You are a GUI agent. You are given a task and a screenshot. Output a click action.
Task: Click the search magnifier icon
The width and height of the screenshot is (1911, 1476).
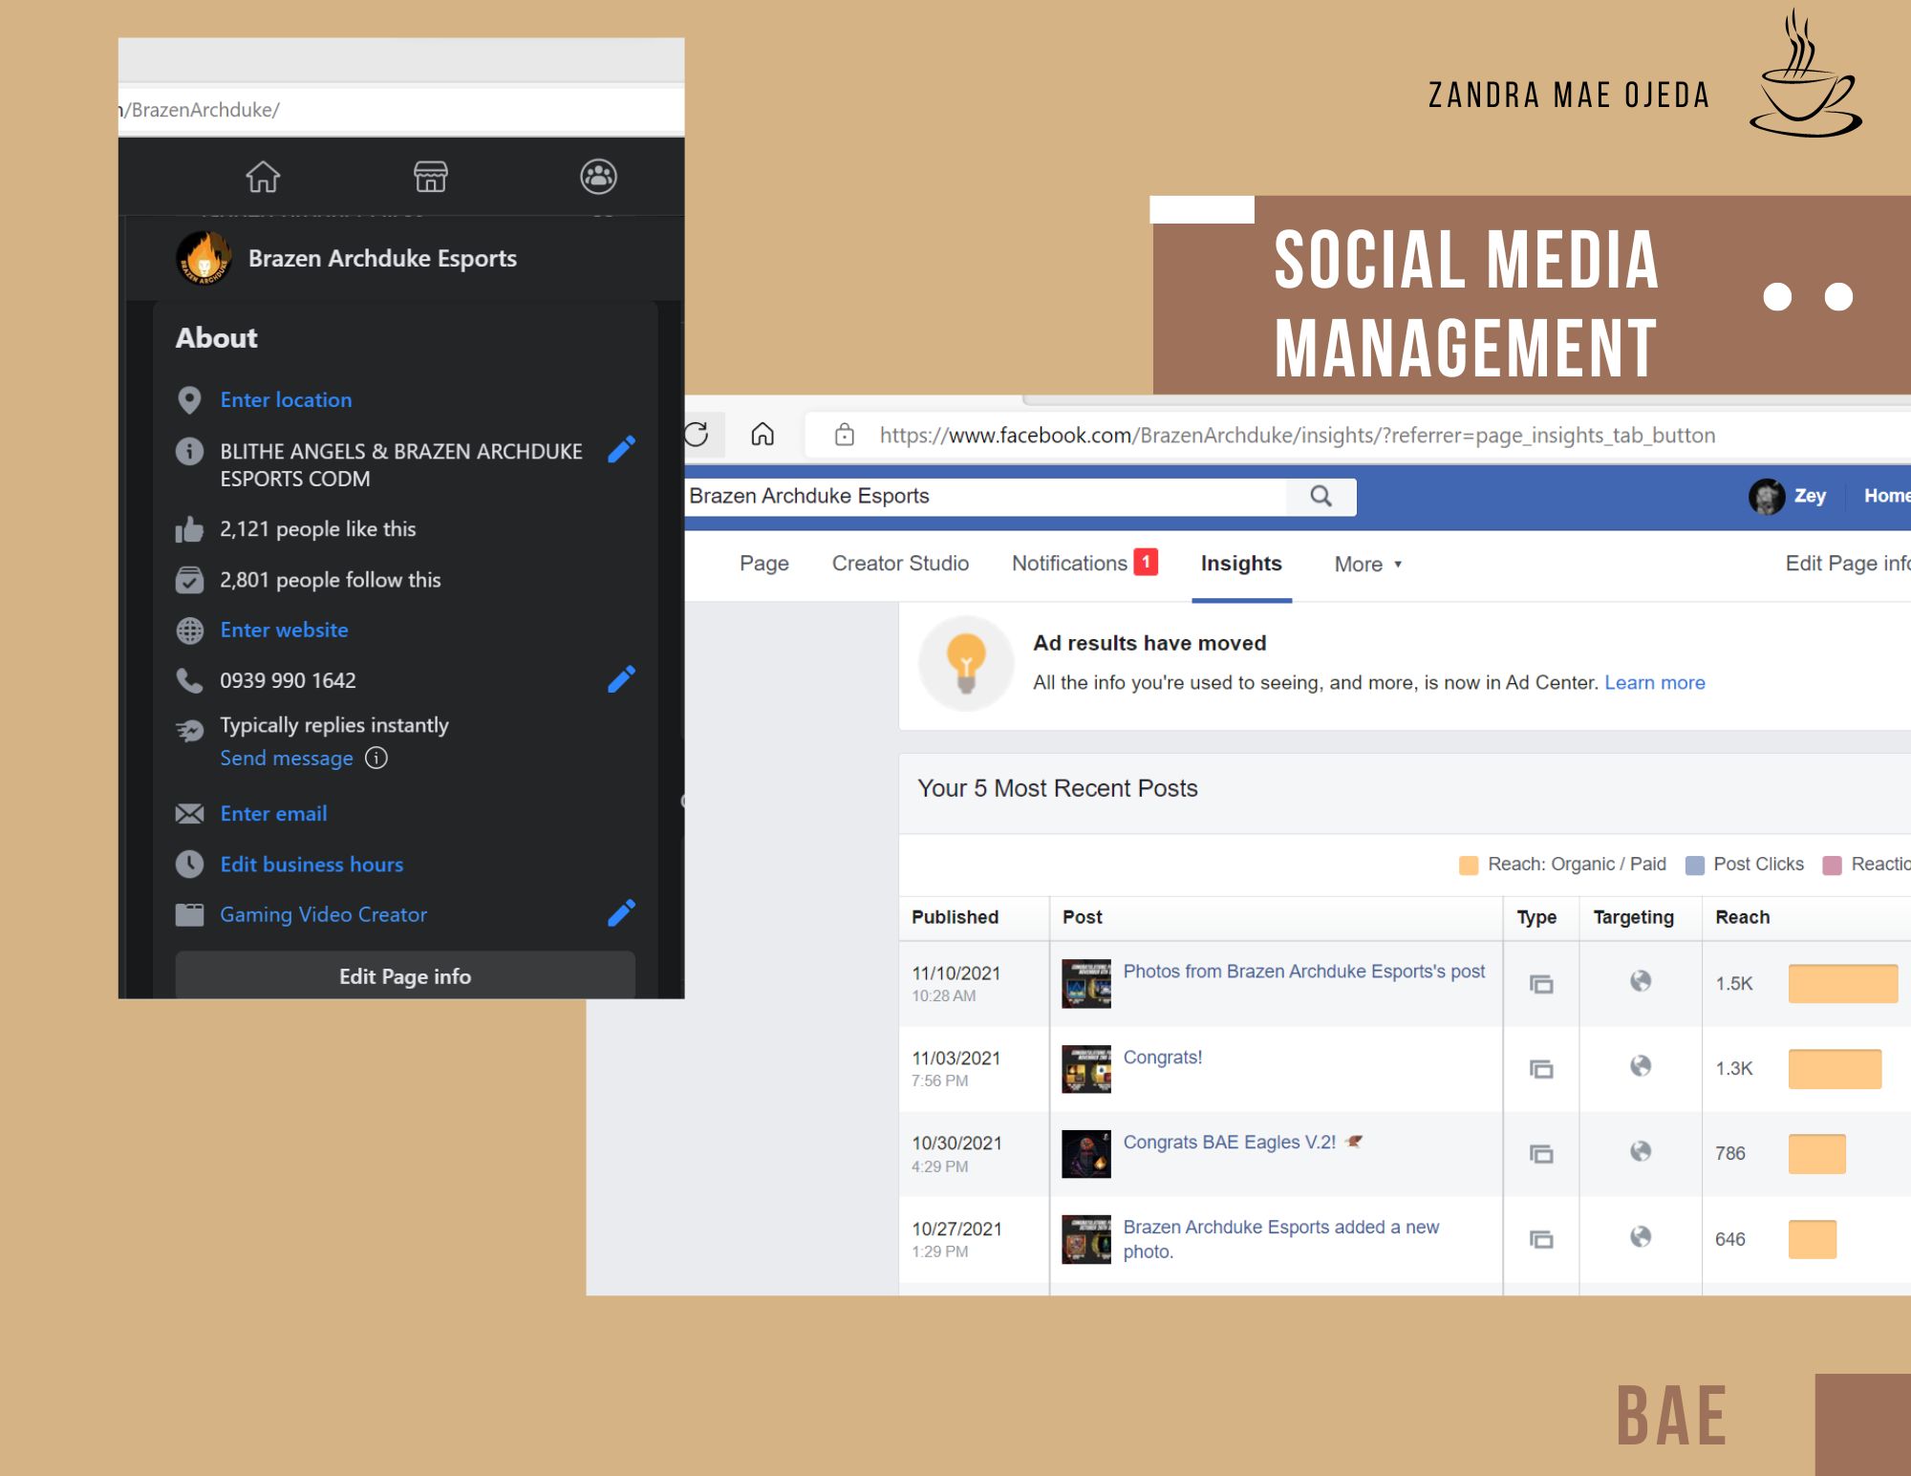[x=1321, y=496]
